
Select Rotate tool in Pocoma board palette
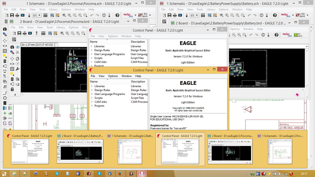18,64
